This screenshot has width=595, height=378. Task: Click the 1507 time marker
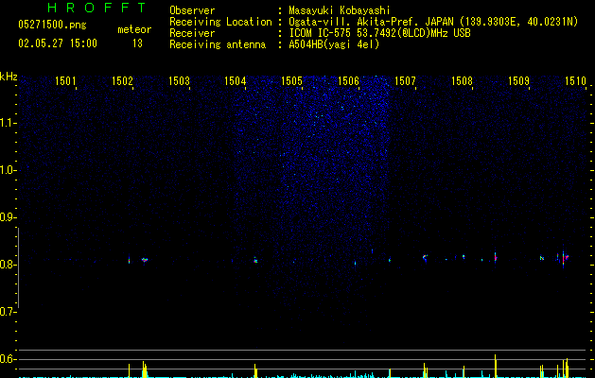coord(405,81)
